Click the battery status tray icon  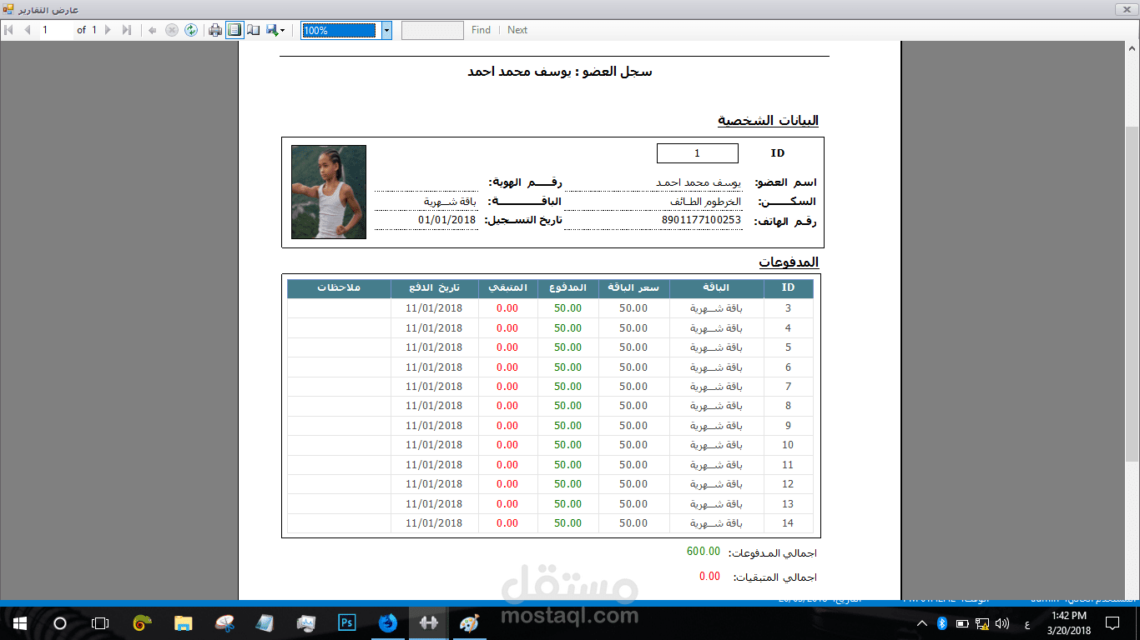[962, 622]
